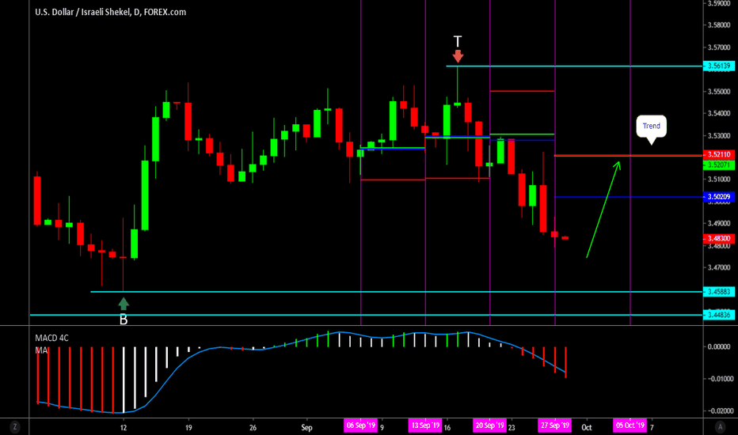Image resolution: width=738 pixels, height=435 pixels.
Task: Click the 19 date label on the time axis
Action: coord(188,427)
